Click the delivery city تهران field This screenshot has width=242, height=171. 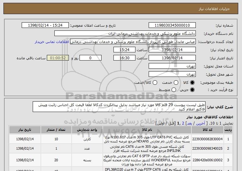click(172, 74)
